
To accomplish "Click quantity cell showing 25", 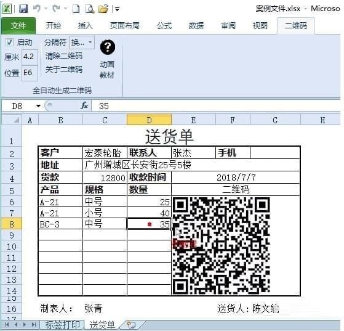I will click(149, 202).
